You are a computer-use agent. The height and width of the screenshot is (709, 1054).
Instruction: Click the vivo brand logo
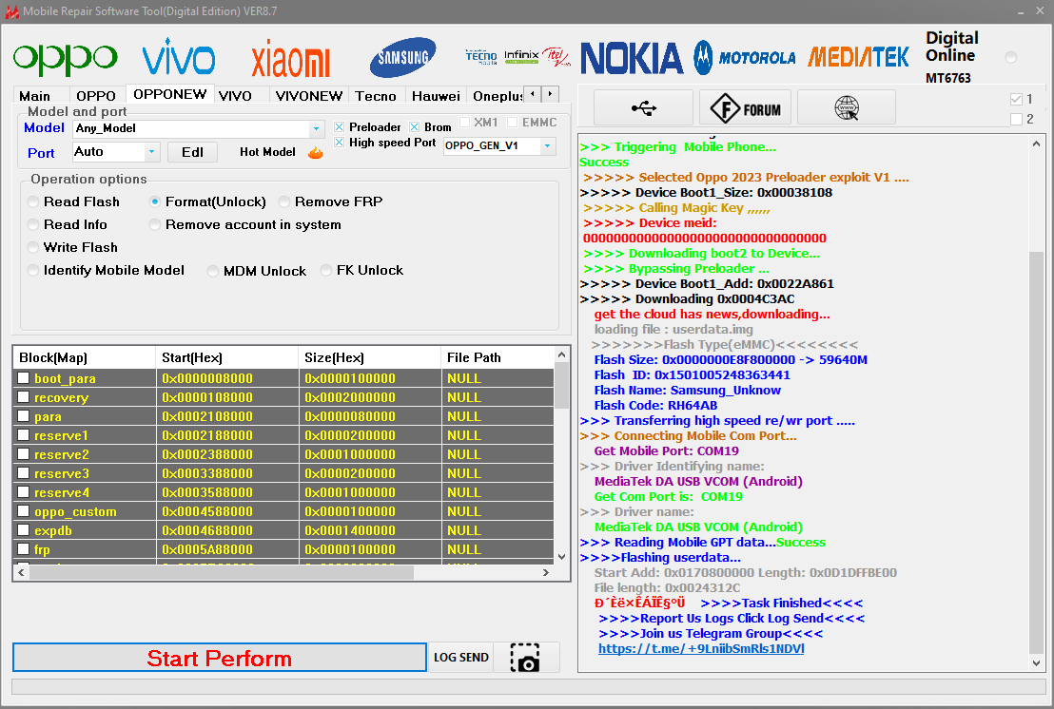coord(179,56)
